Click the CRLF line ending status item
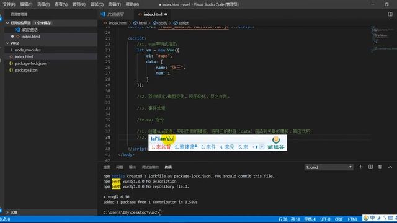The height and width of the screenshot is (223, 397). [x=339, y=219]
